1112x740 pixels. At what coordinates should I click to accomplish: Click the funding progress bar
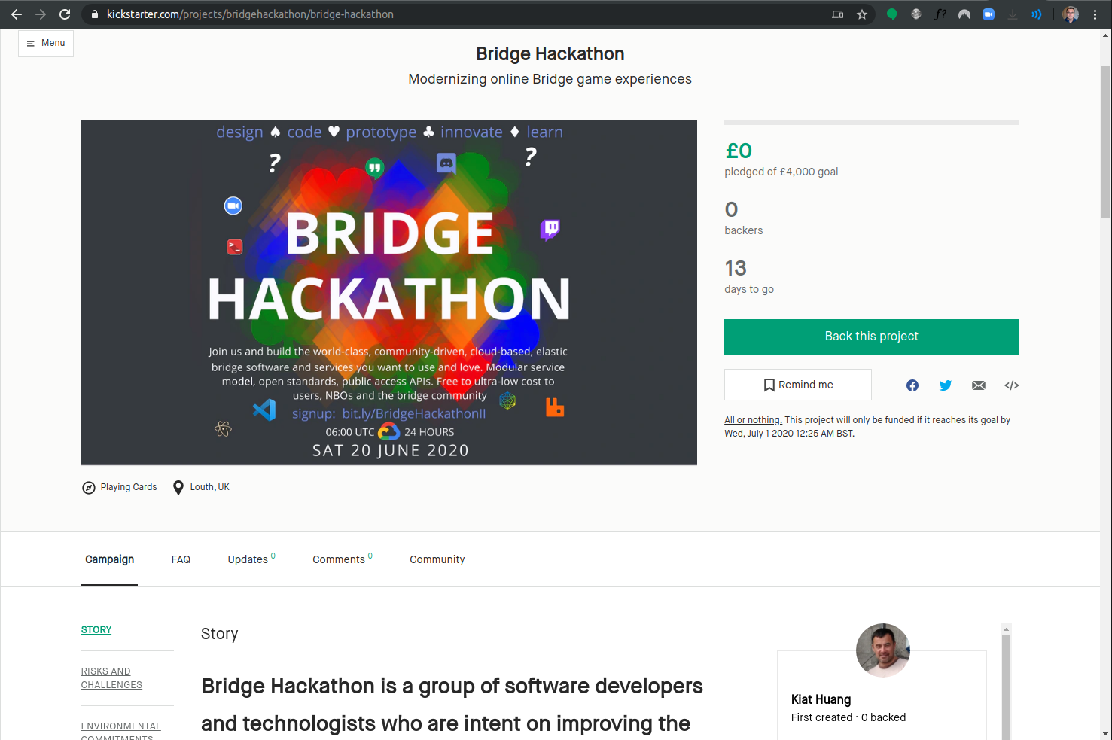tap(871, 123)
